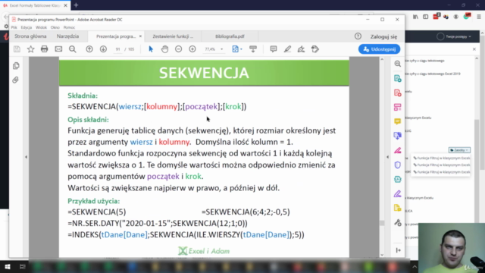Add the document to starred with star icon
Image resolution: width=485 pixels, height=273 pixels.
point(30,49)
